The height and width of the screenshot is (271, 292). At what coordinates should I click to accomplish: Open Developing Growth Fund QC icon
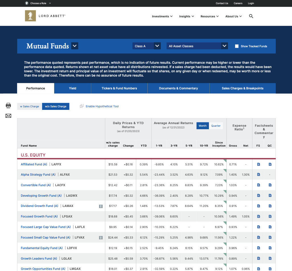(x=270, y=195)
